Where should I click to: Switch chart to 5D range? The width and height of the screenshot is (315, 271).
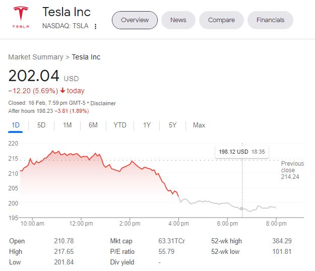[x=41, y=125]
